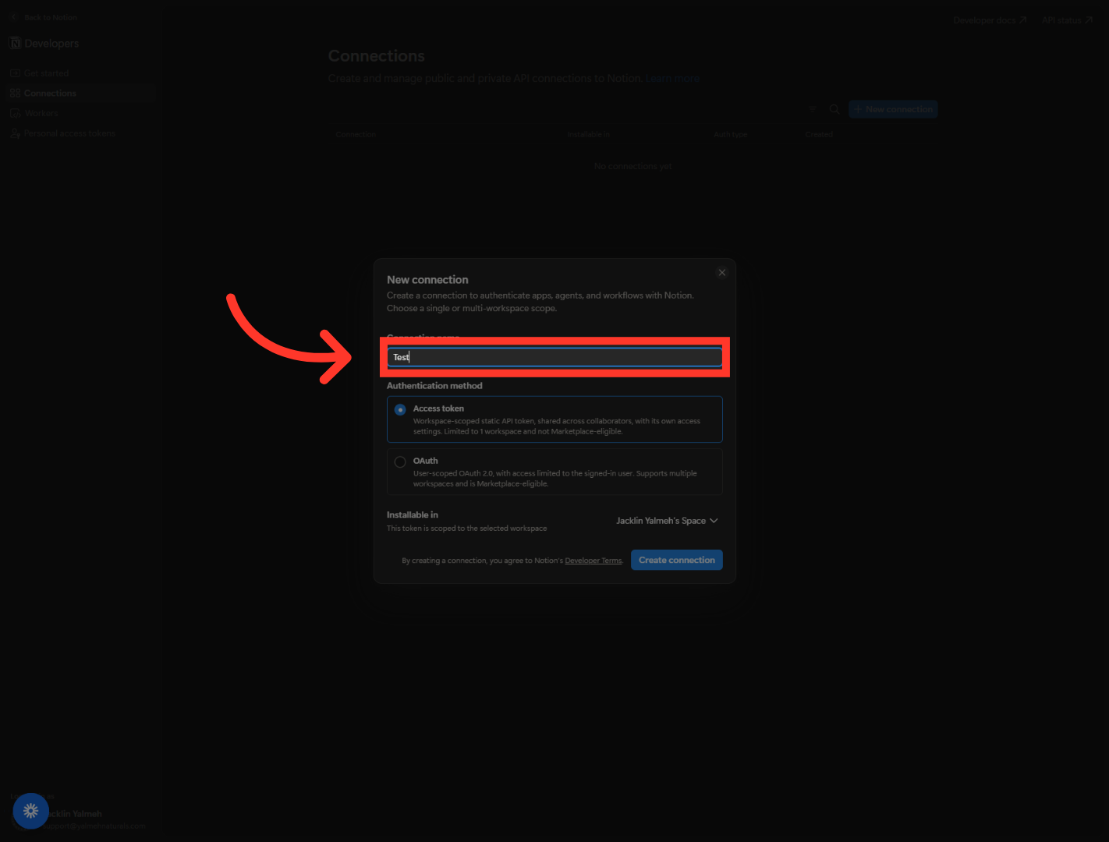The height and width of the screenshot is (842, 1109).
Task: Click the Connections grid icon in sidebar
Action: tap(15, 94)
